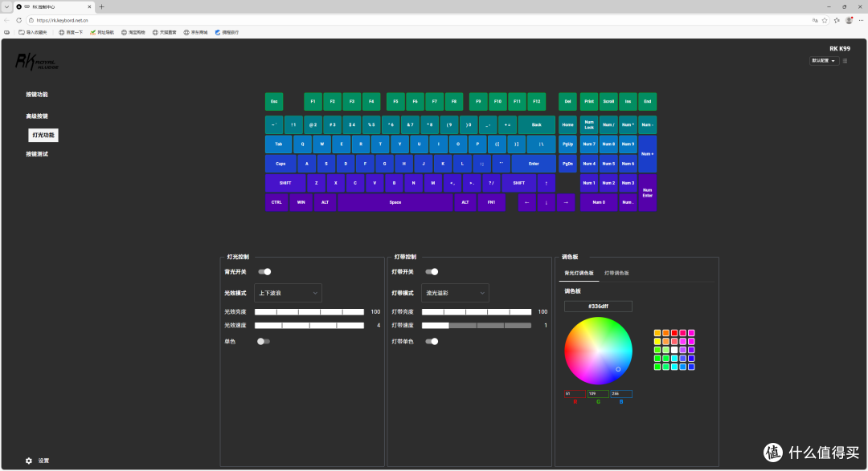Click 导入收藏夹 in bookmarks bar
868x471 pixels.
pyautogui.click(x=33, y=33)
